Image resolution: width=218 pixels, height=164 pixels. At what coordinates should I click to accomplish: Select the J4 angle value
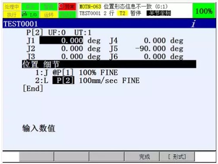[x=155, y=40]
